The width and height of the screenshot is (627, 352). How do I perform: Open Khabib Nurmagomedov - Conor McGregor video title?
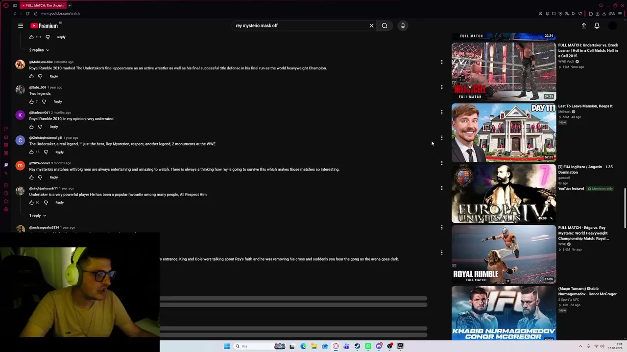pyautogui.click(x=587, y=291)
